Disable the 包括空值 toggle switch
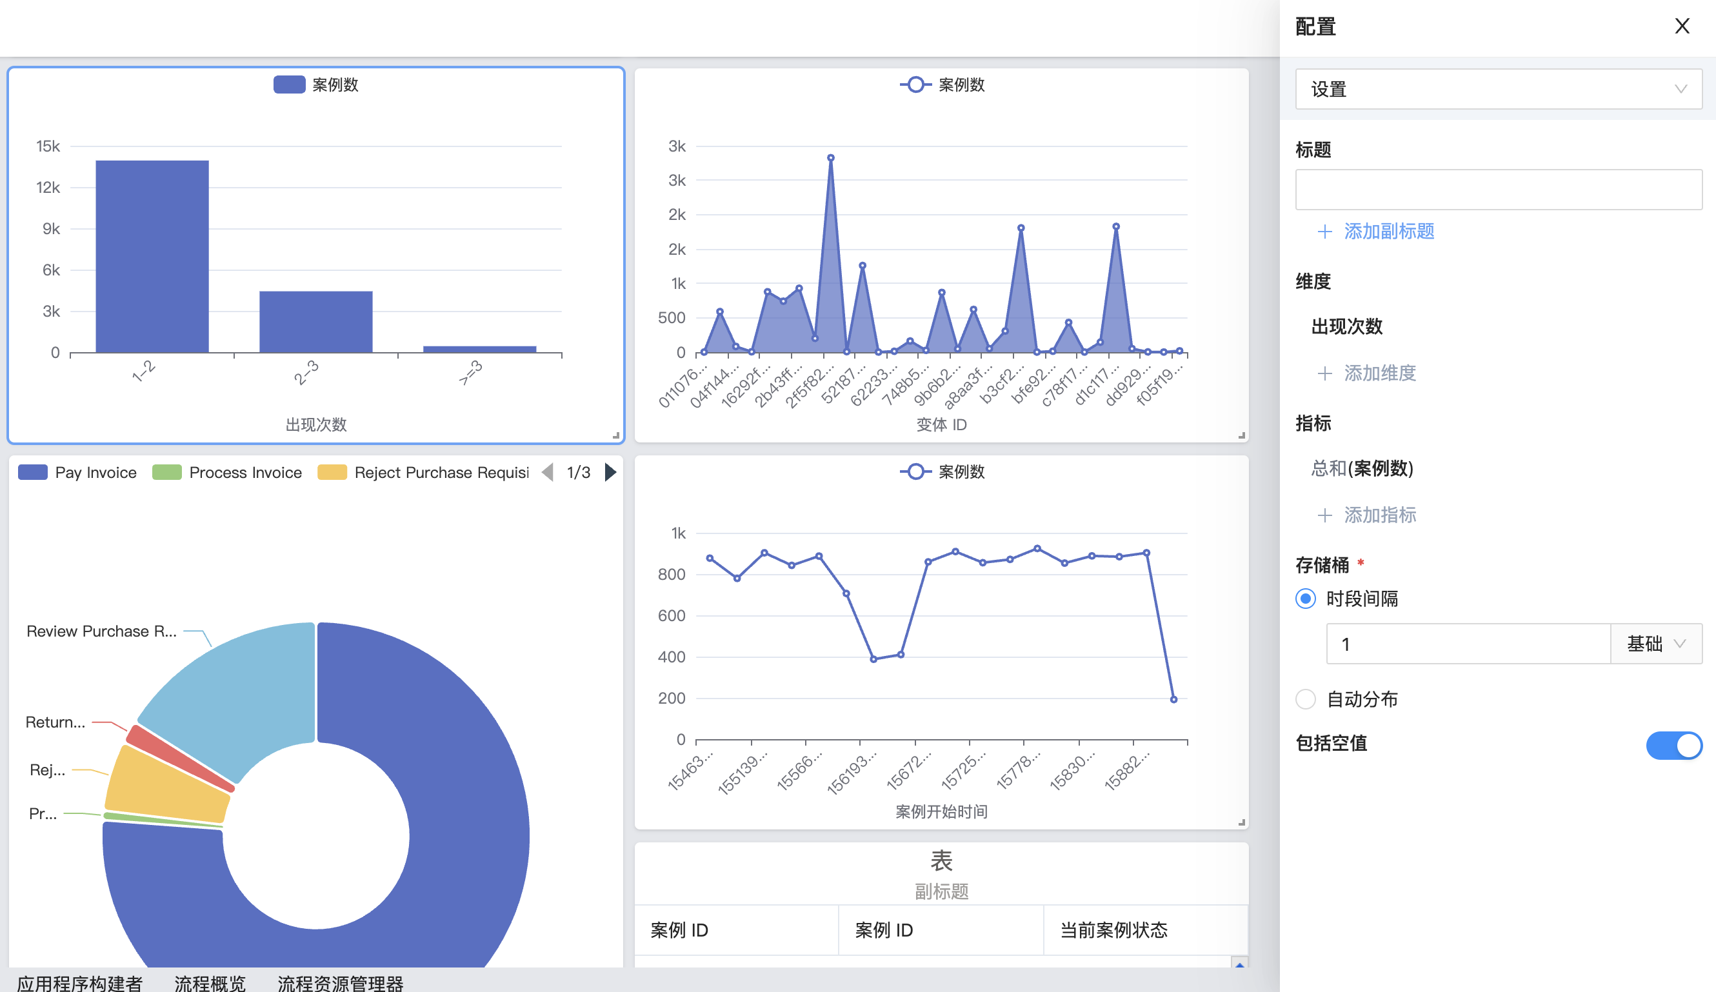1716x992 pixels. pos(1673,745)
